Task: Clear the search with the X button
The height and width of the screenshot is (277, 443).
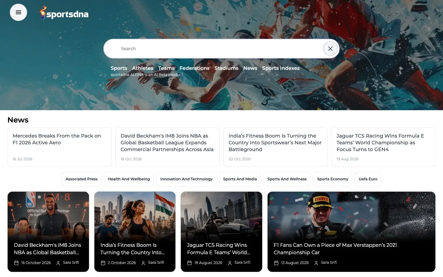Action: [x=330, y=49]
